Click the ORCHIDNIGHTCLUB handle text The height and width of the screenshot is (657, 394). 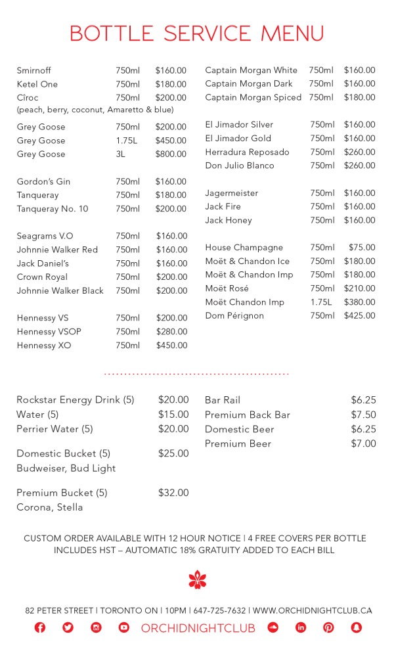(198, 628)
